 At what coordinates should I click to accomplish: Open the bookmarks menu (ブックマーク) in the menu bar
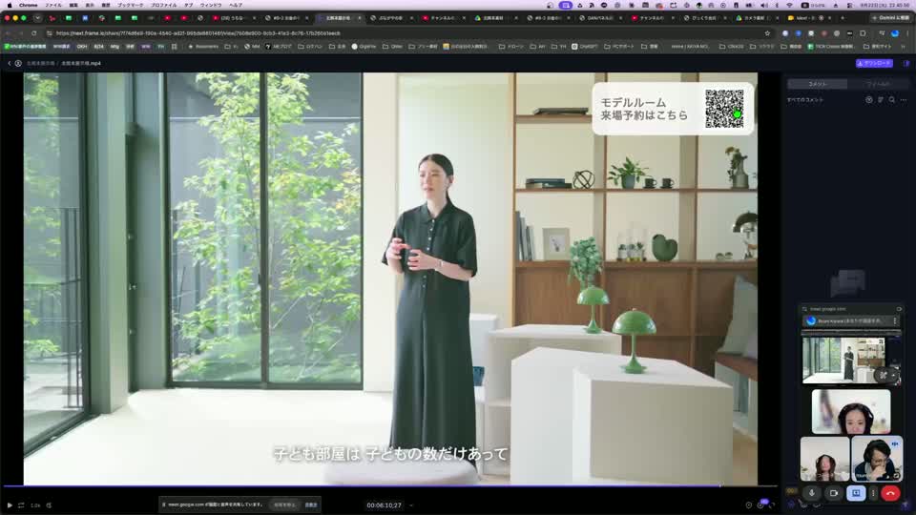point(131,5)
